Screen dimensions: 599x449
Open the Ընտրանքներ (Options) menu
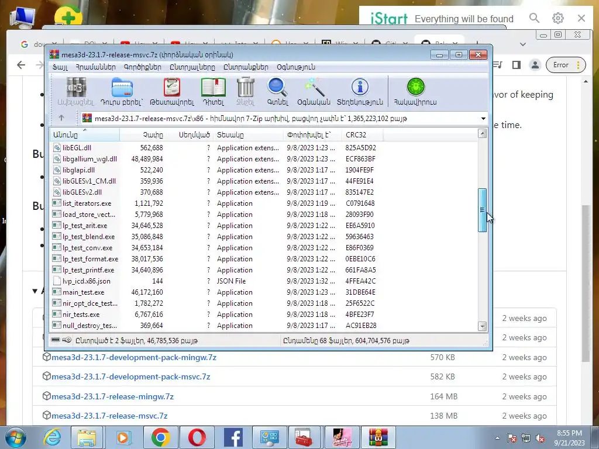point(246,67)
